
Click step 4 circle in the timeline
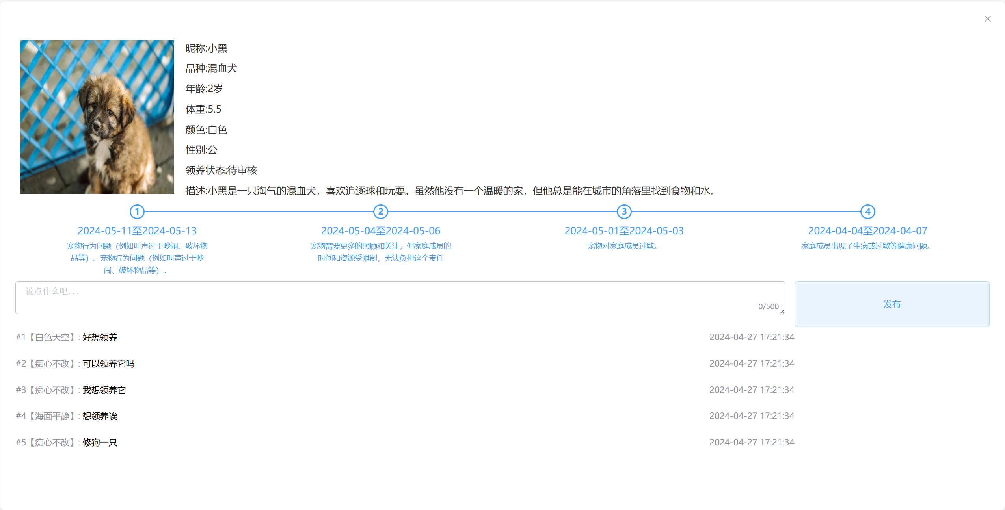867,212
